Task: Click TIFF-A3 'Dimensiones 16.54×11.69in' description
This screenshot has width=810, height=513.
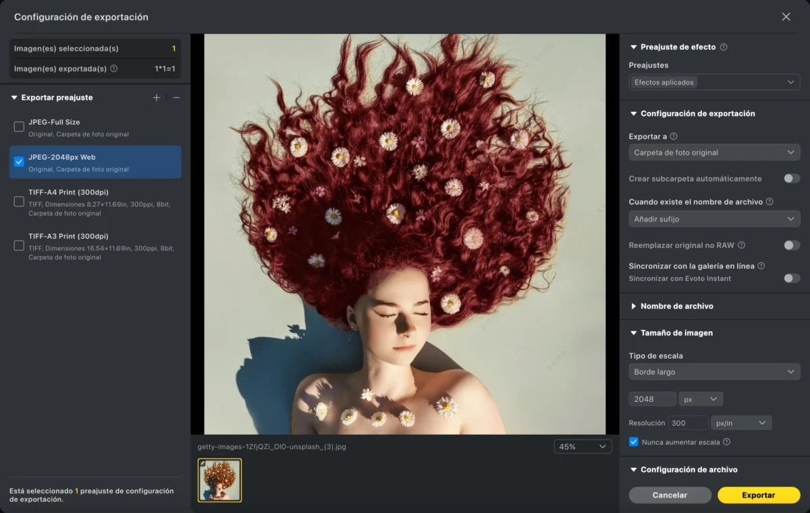Action: pos(101,253)
